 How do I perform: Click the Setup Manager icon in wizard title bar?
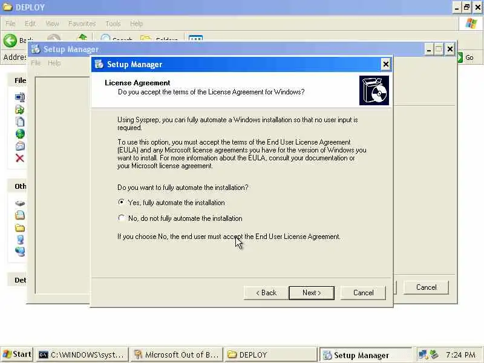point(99,64)
